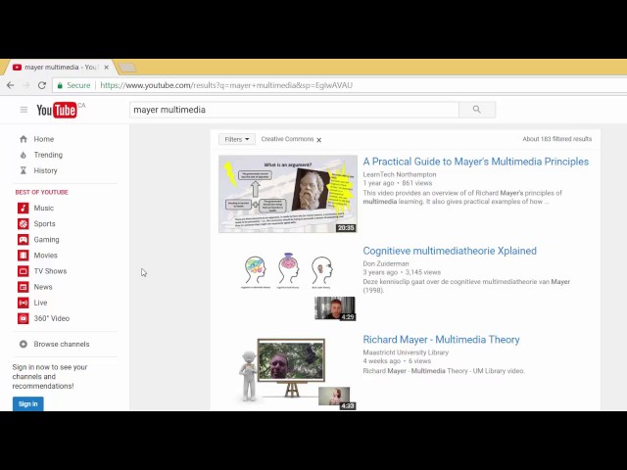Screen dimensions: 627x470
Task: Click the BEST OF YOUTUBE heading
Action: [41, 192]
